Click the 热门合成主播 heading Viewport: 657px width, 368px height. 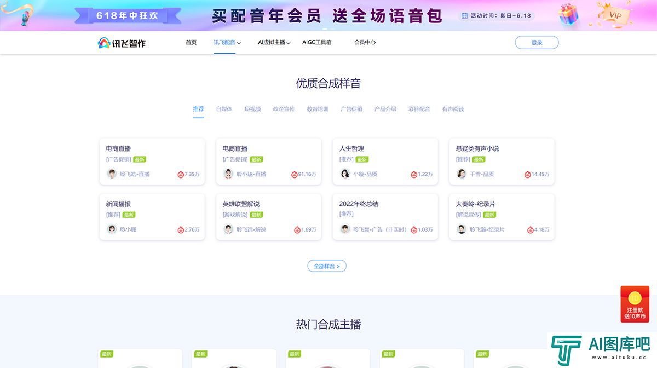[x=328, y=324]
